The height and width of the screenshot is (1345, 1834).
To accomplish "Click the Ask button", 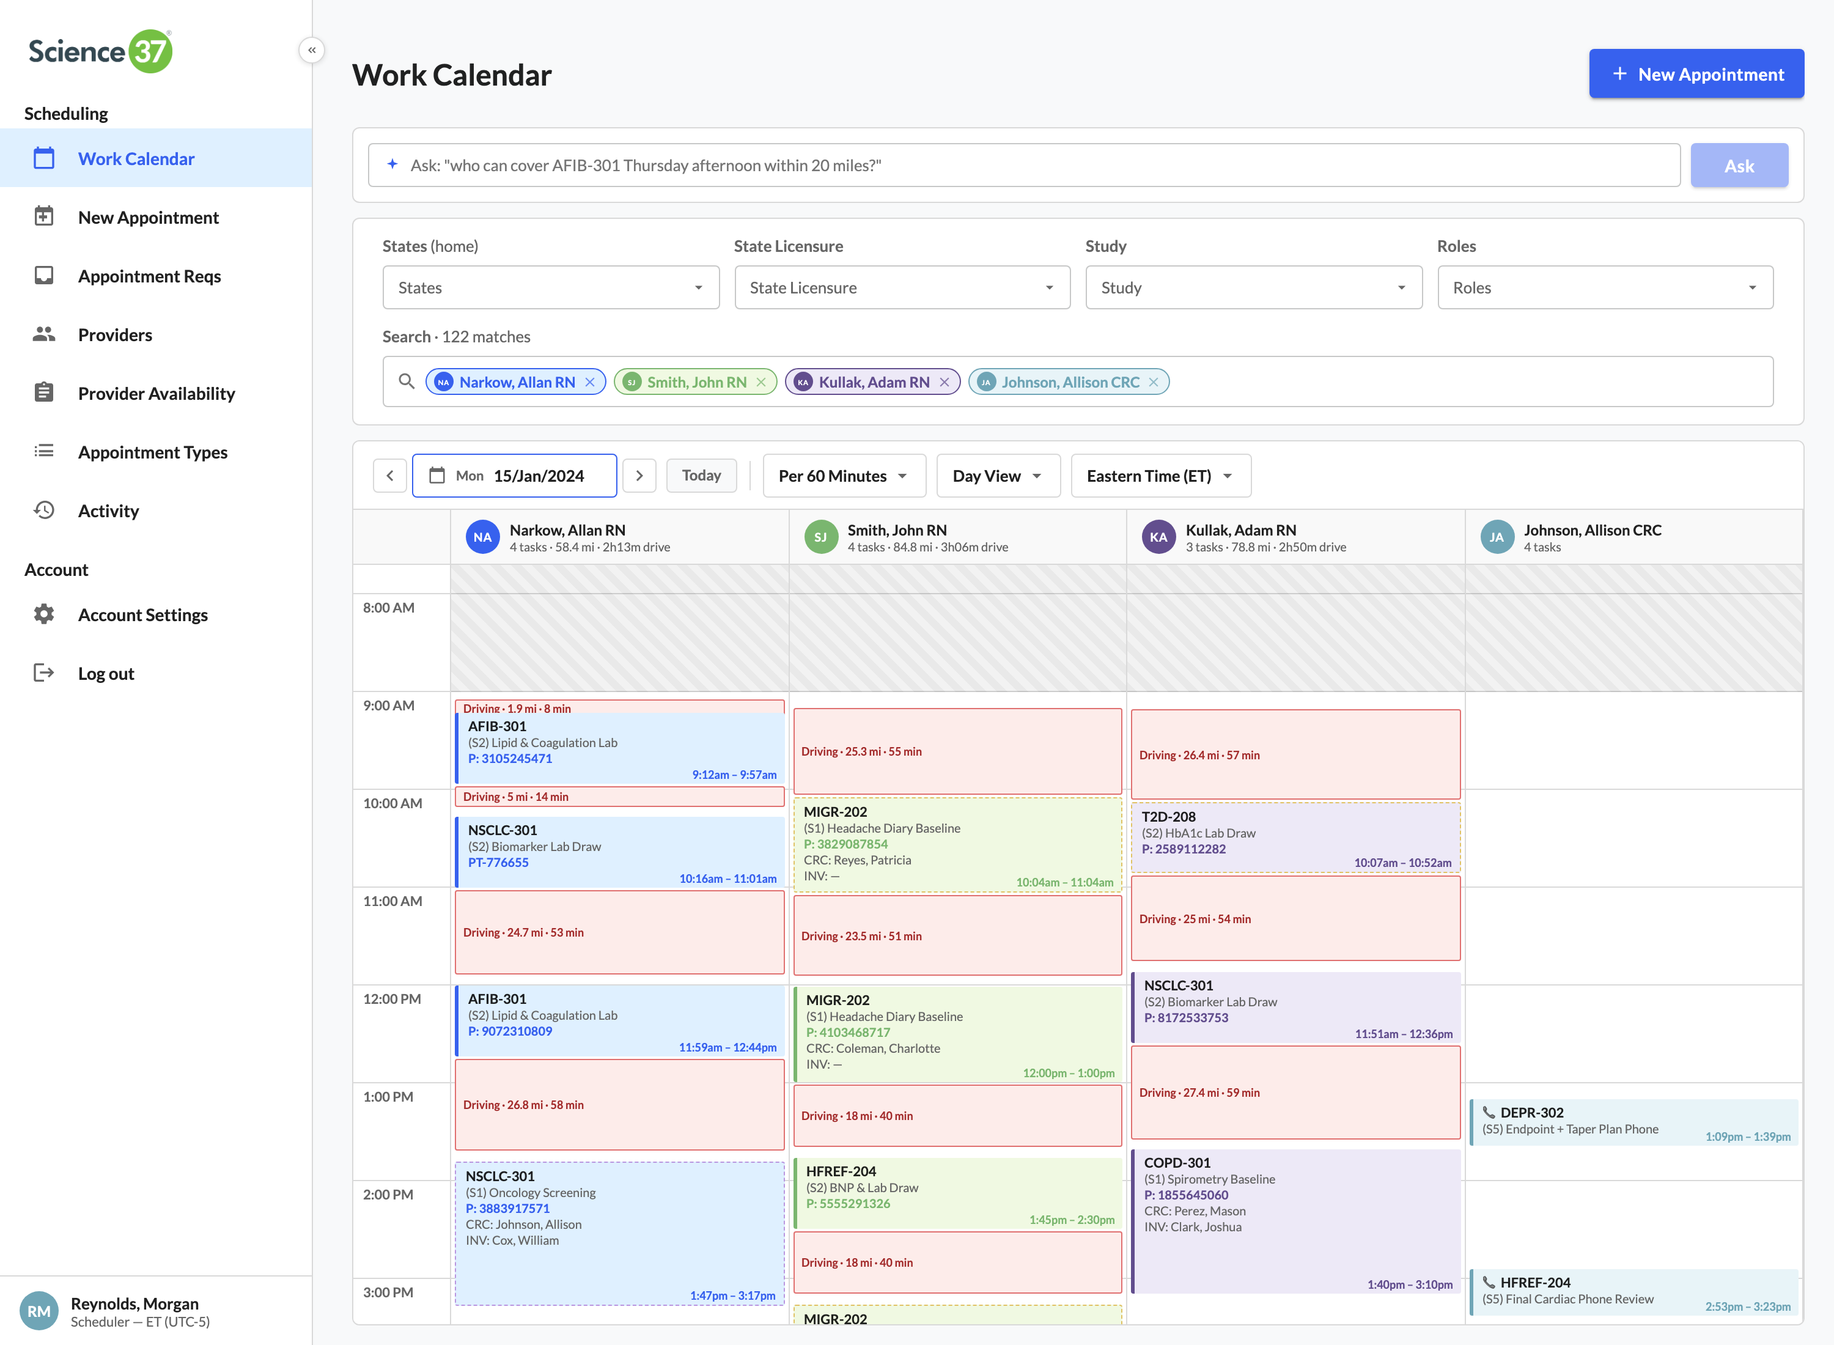I will click(1739, 165).
